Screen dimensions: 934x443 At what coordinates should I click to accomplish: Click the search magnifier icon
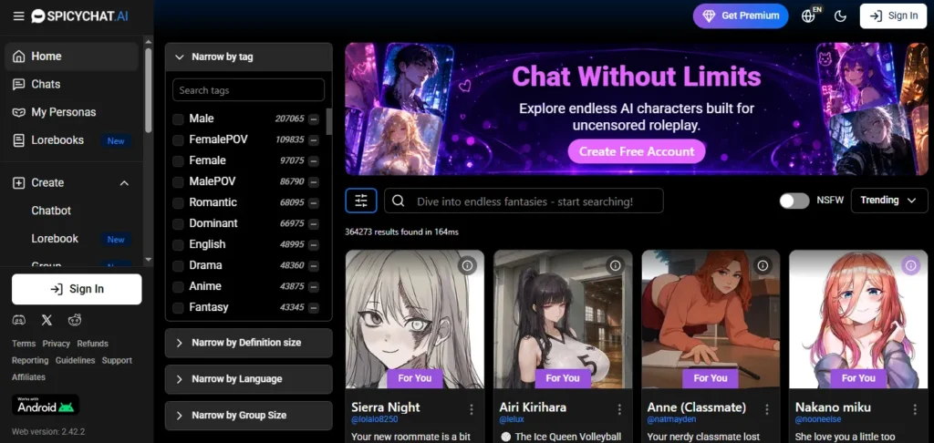click(399, 201)
